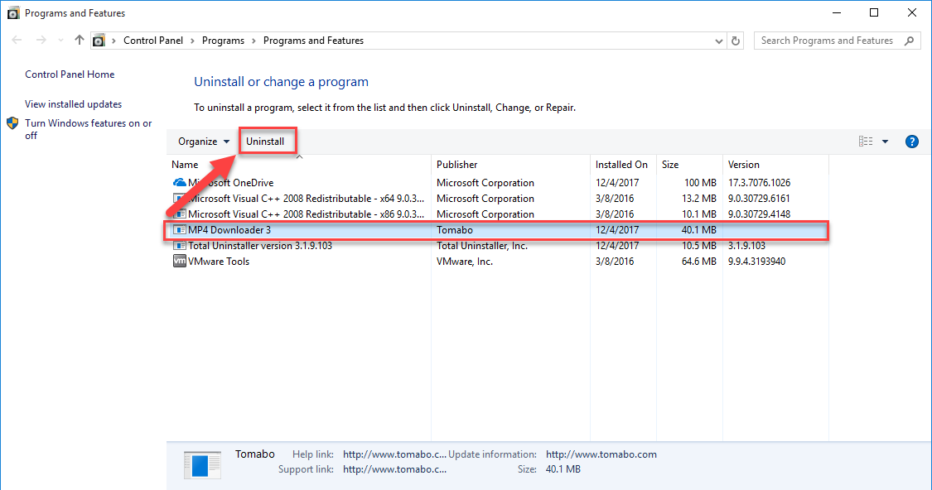
Task: Open the View installed updates link
Action: coord(74,103)
